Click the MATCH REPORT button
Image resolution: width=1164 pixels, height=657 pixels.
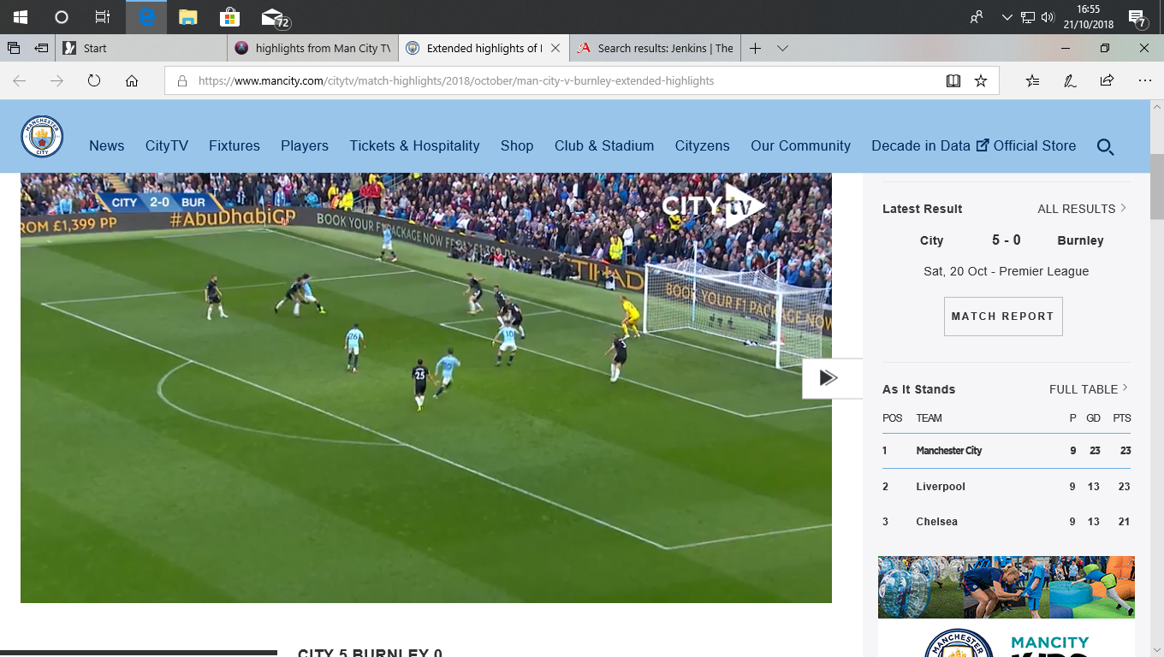point(1003,317)
